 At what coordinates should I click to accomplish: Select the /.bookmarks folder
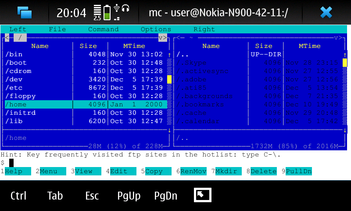(259, 105)
